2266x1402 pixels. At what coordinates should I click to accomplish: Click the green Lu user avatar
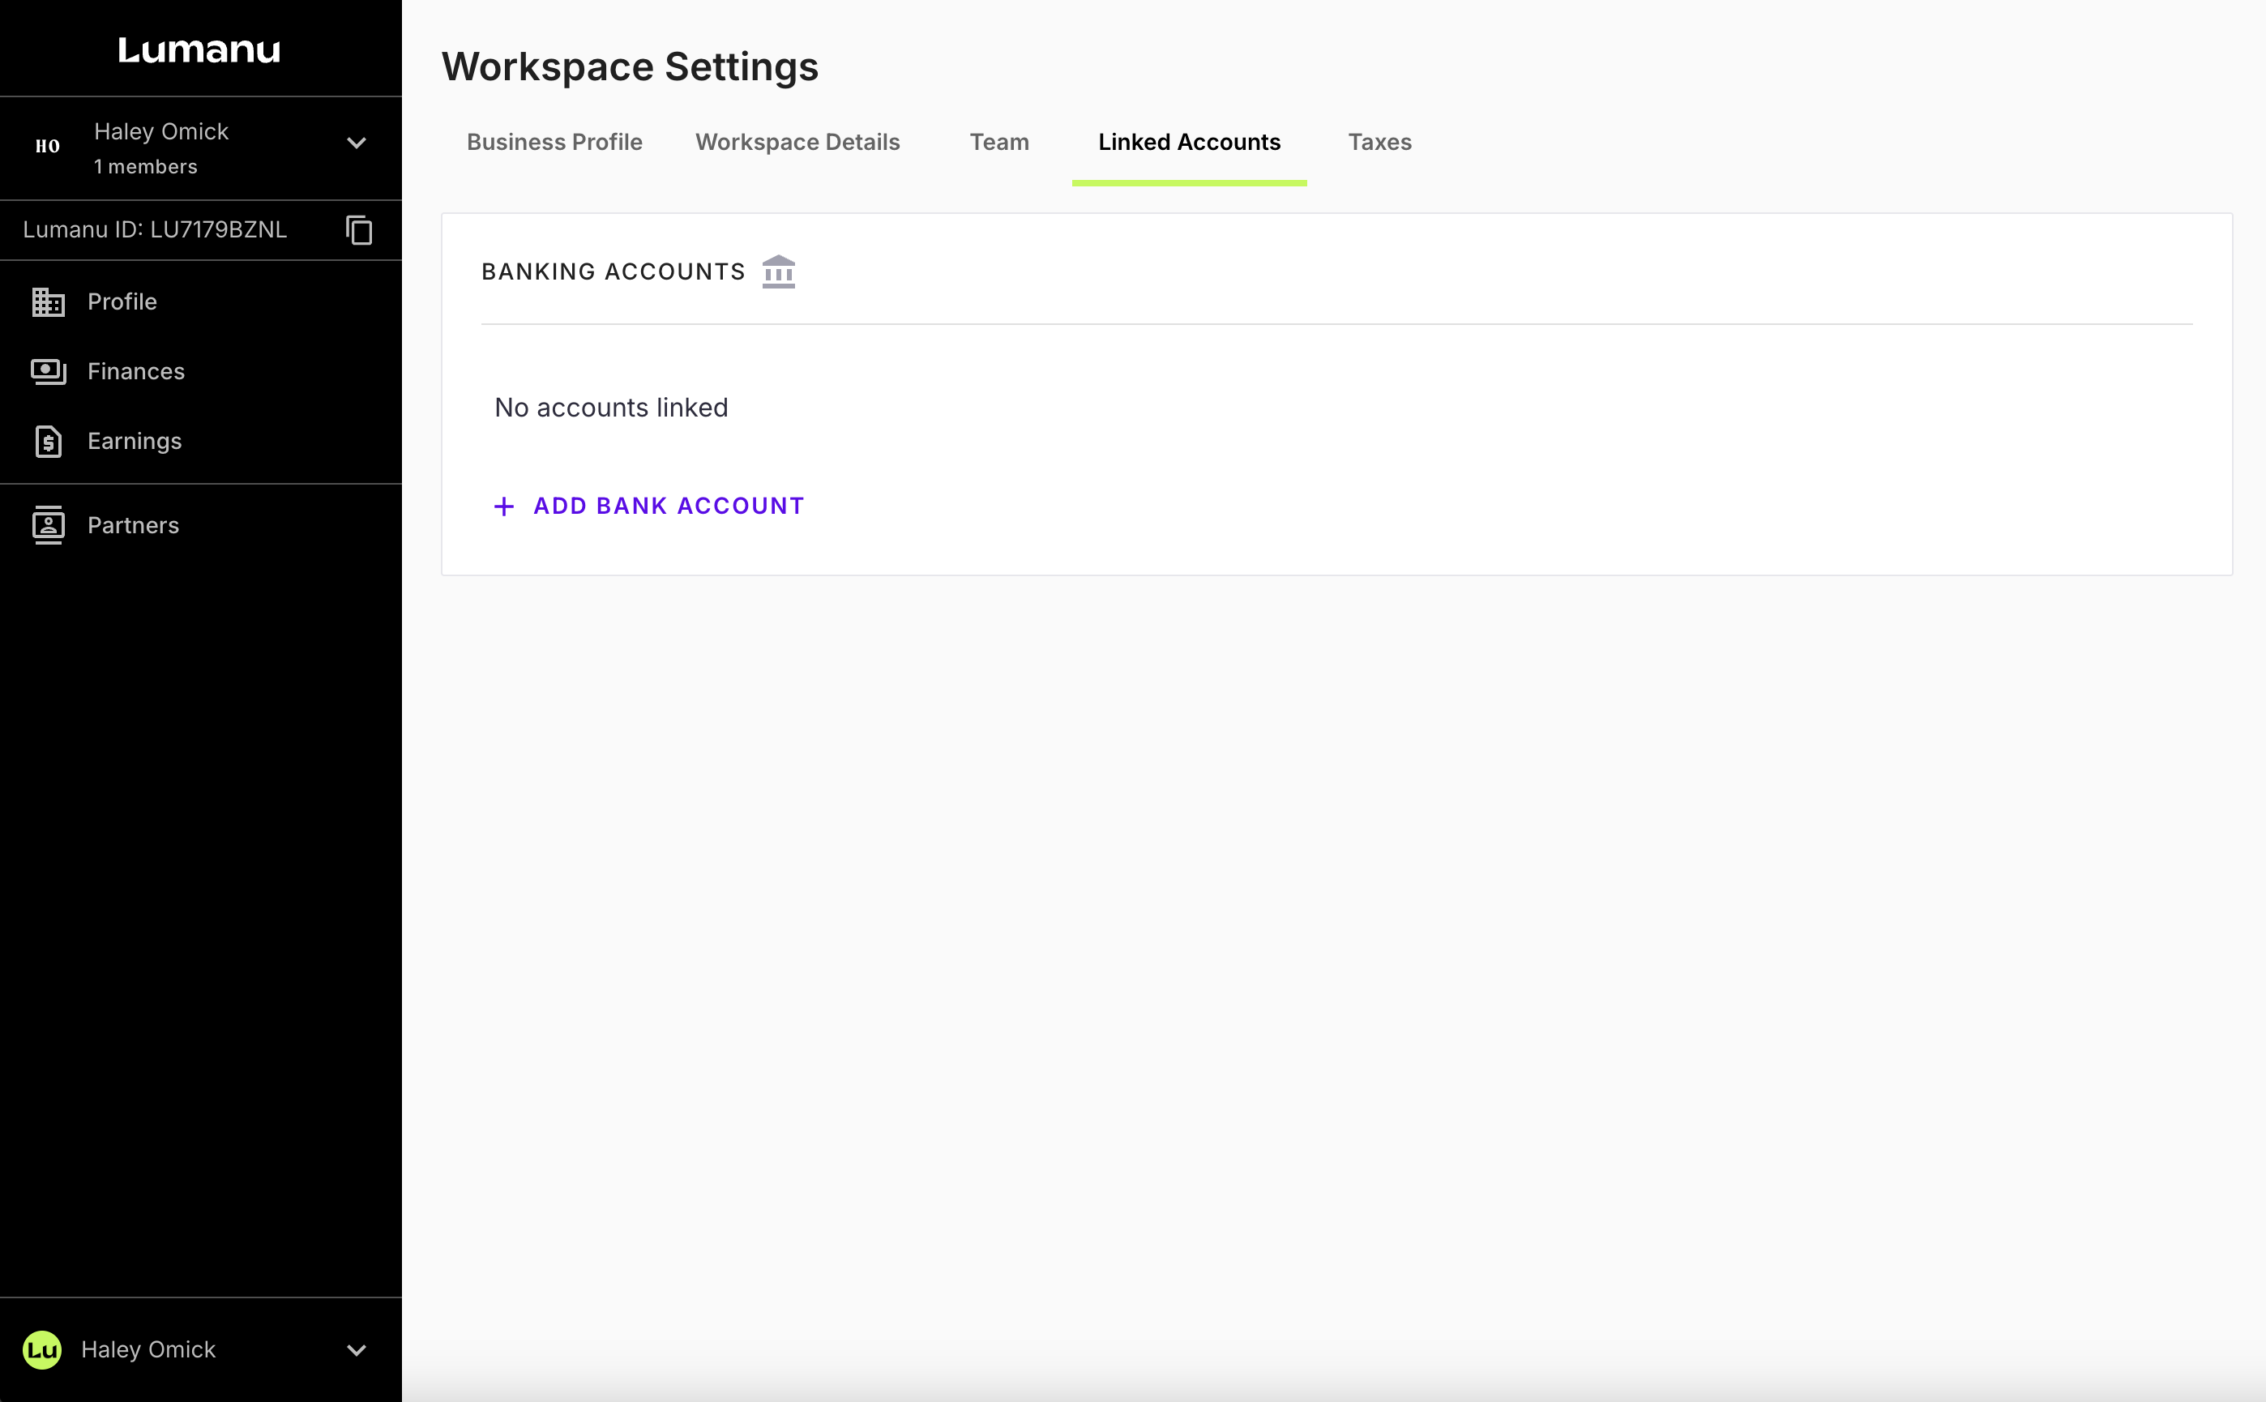click(x=41, y=1350)
